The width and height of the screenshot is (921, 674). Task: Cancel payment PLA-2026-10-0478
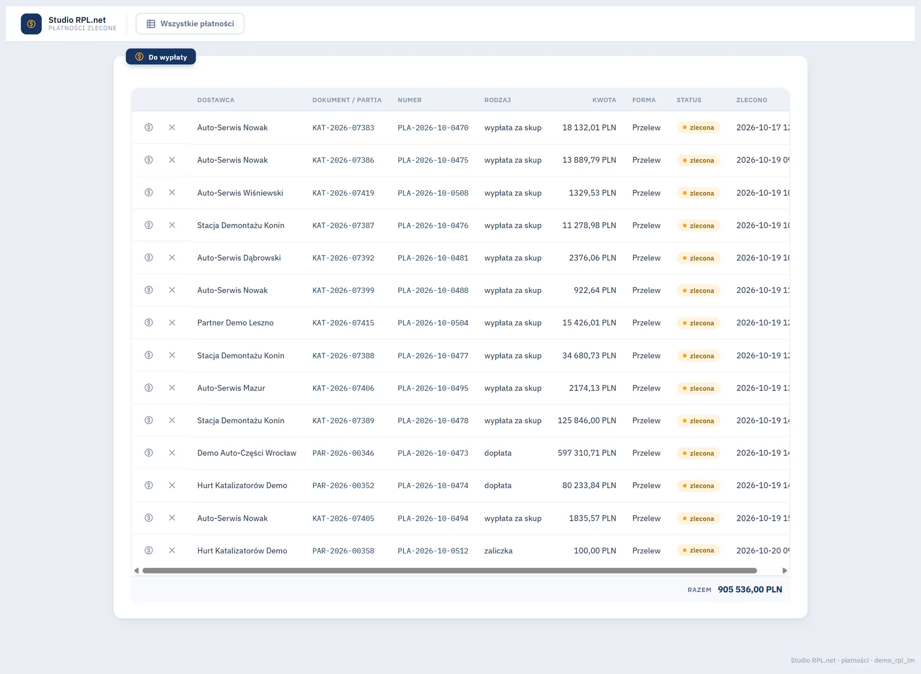[x=172, y=420]
